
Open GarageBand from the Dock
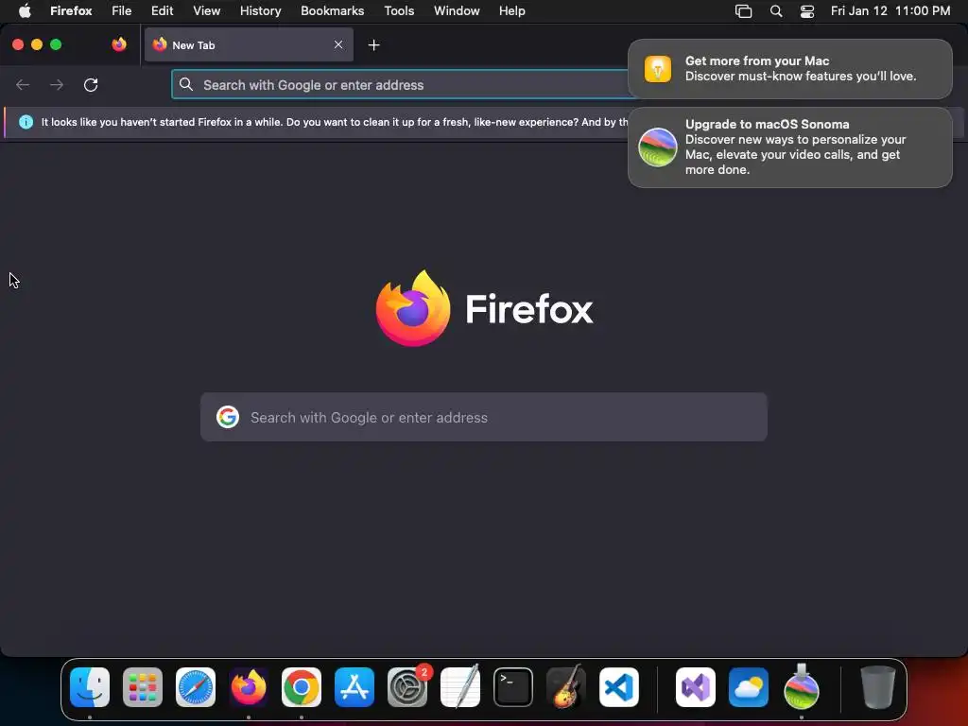(x=566, y=687)
